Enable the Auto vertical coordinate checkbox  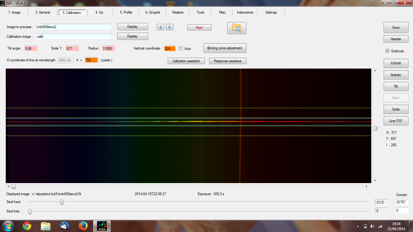coord(181,49)
